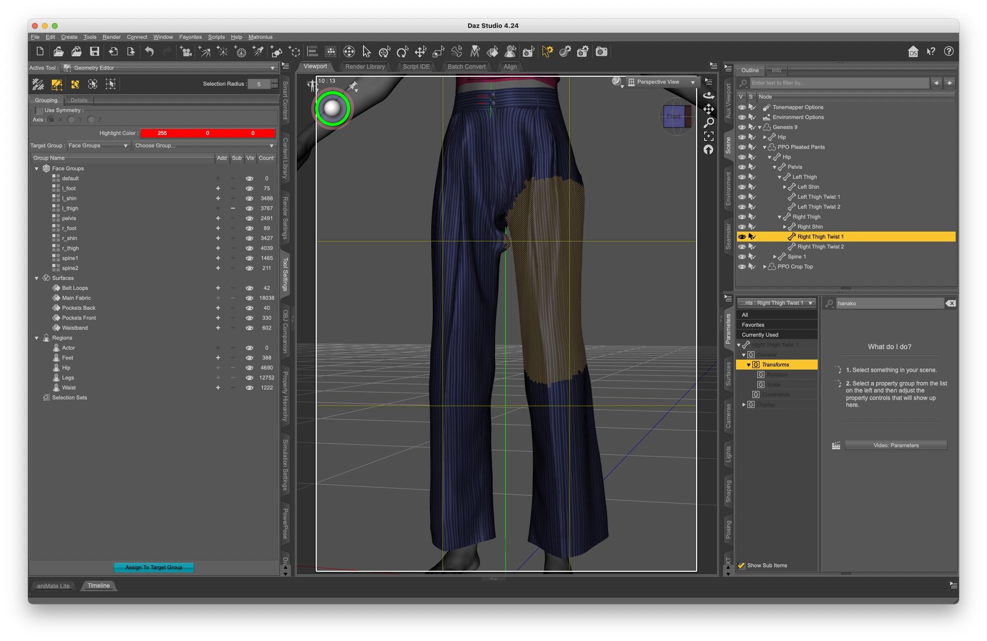Expand the PPO Crop Top node
The height and width of the screenshot is (641, 987).
[765, 266]
